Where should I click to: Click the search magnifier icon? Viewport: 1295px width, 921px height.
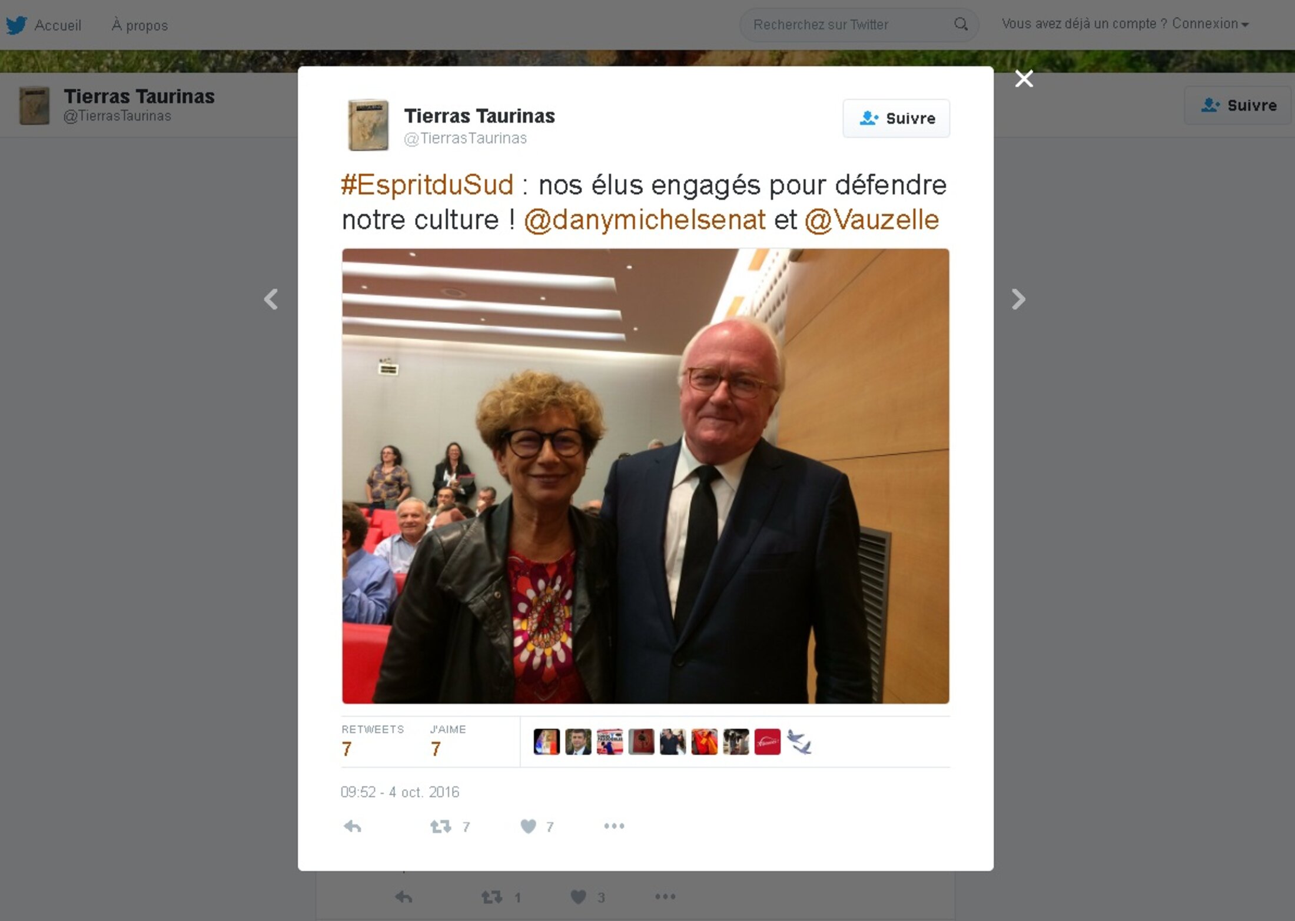pyautogui.click(x=961, y=24)
